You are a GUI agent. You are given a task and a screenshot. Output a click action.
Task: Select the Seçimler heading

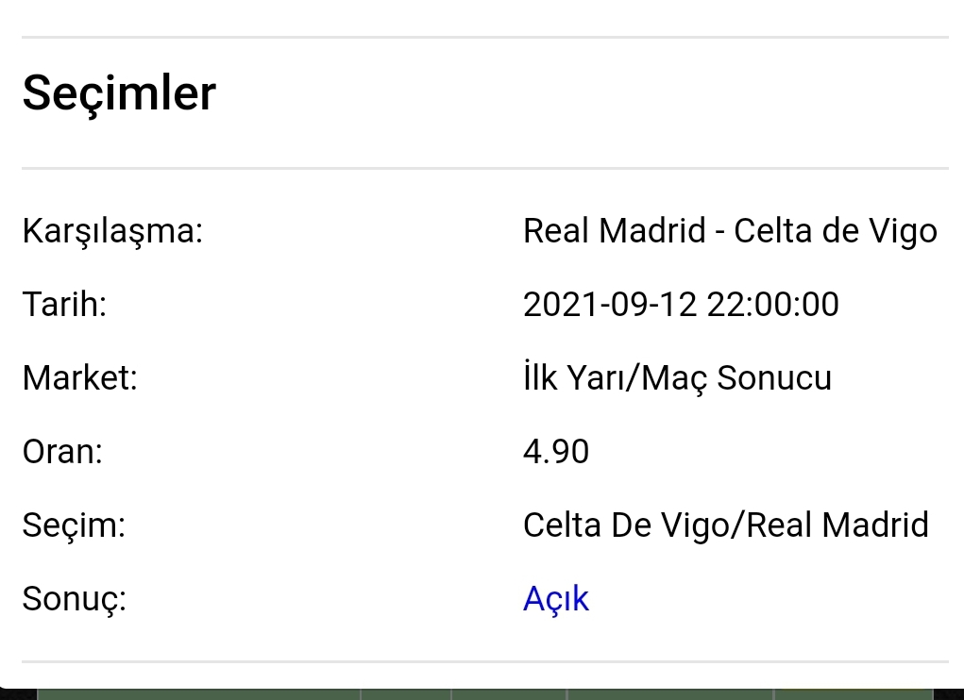click(x=119, y=92)
